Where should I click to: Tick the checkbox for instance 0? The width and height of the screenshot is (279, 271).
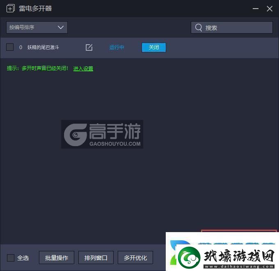[10, 47]
